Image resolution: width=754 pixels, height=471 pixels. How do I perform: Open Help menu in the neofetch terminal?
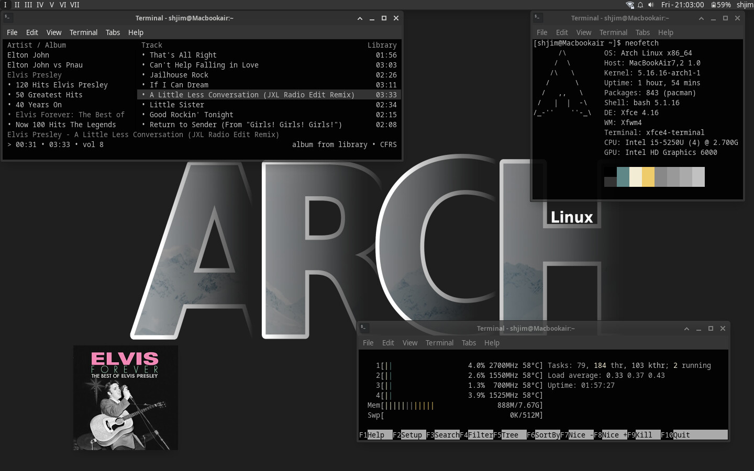coord(666,32)
